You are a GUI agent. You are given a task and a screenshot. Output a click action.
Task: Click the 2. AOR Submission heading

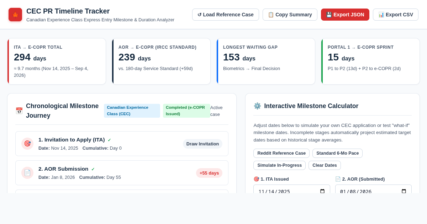pos(63,169)
